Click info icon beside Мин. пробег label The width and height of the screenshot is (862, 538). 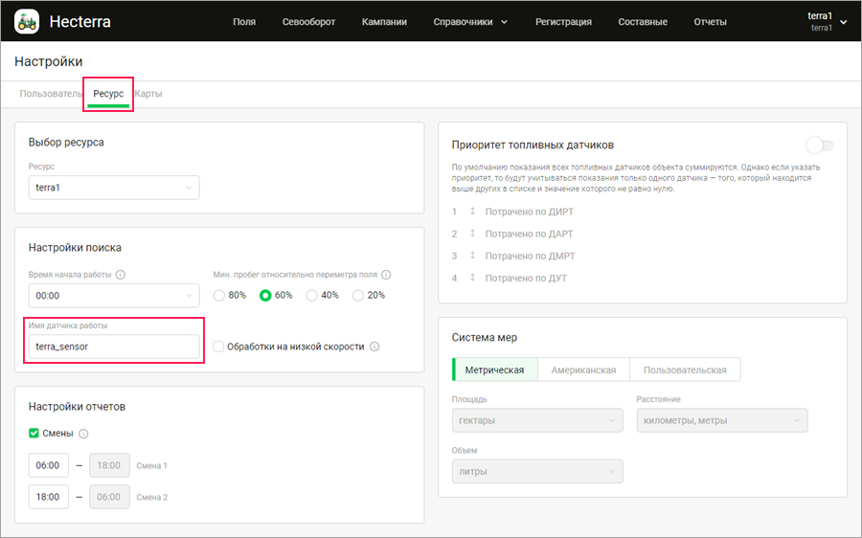(x=386, y=275)
